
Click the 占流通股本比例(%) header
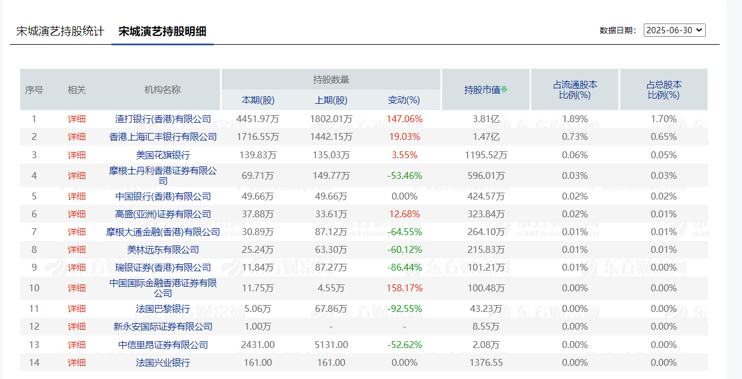click(x=575, y=89)
